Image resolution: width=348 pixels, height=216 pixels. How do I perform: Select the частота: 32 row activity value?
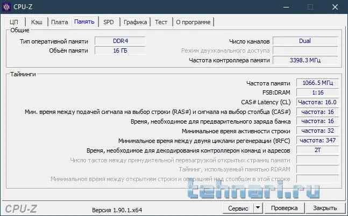pyautogui.click(x=317, y=131)
